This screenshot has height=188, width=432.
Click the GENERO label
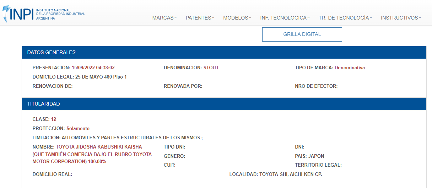pos(174,156)
